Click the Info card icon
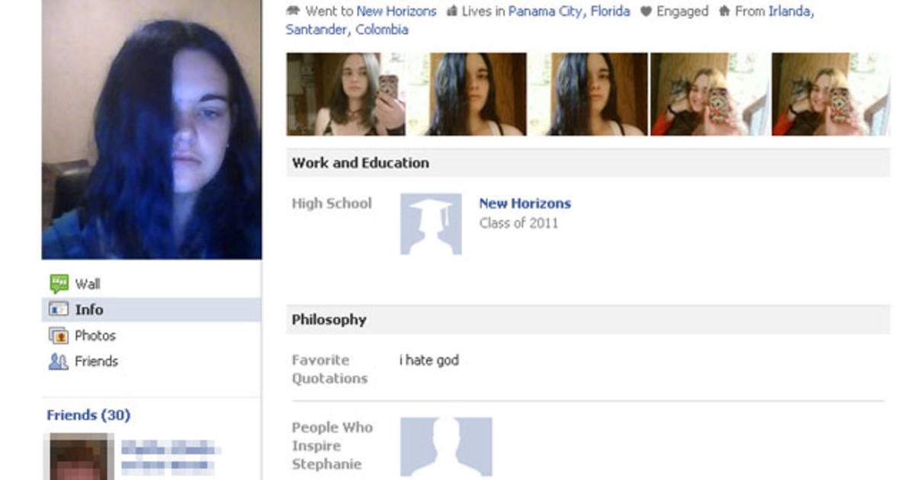 coord(59,309)
